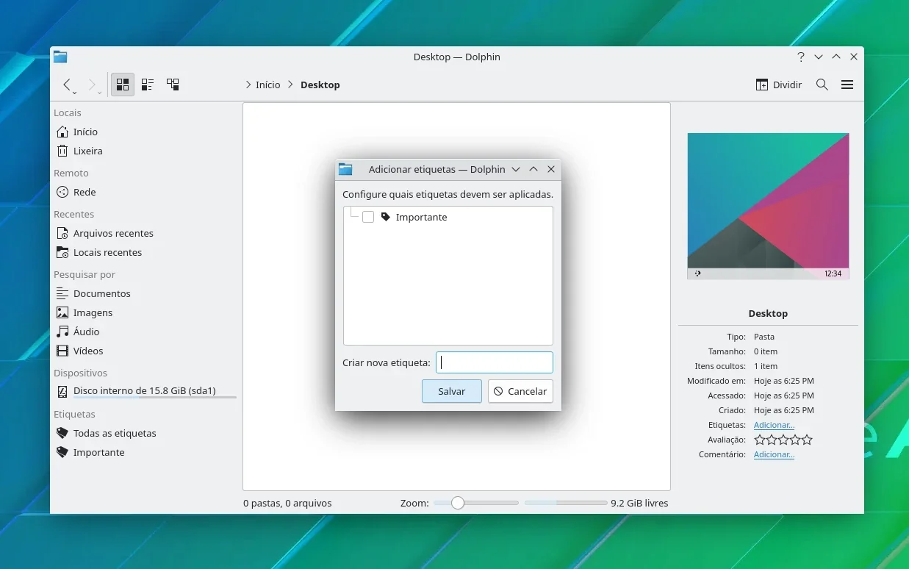The image size is (909, 569).
Task: Click the Locais section header
Action: click(68, 112)
